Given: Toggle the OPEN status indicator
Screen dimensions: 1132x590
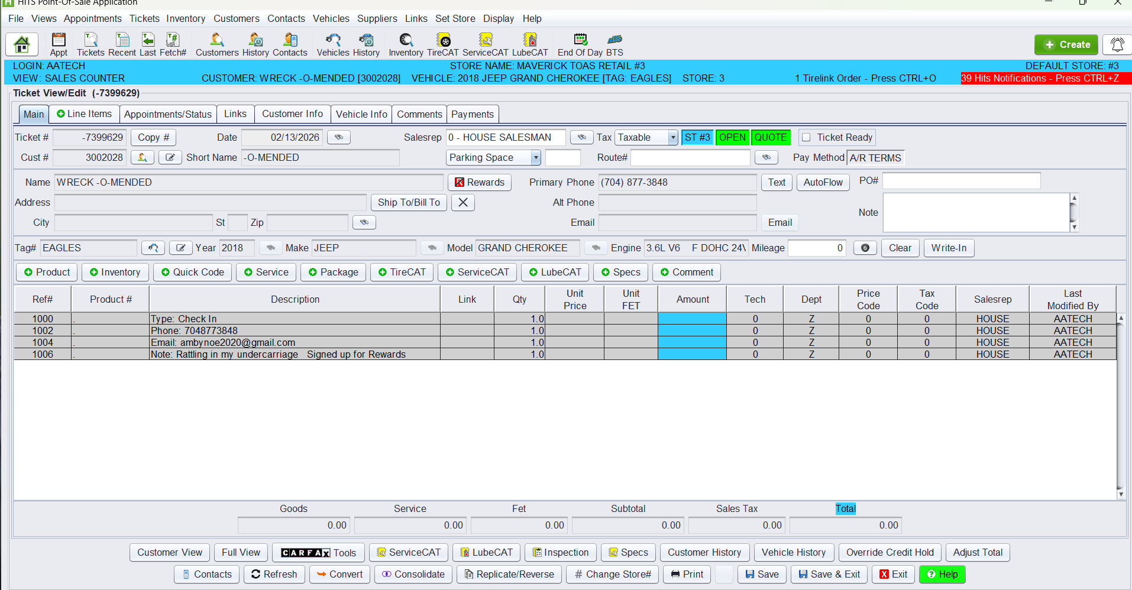Looking at the screenshot, I should [732, 137].
